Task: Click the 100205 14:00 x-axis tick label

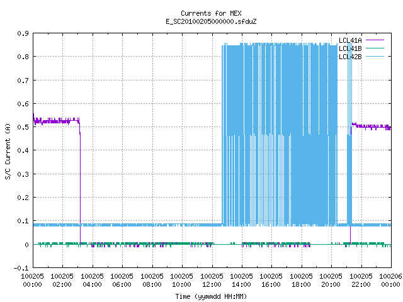Action: click(241, 281)
